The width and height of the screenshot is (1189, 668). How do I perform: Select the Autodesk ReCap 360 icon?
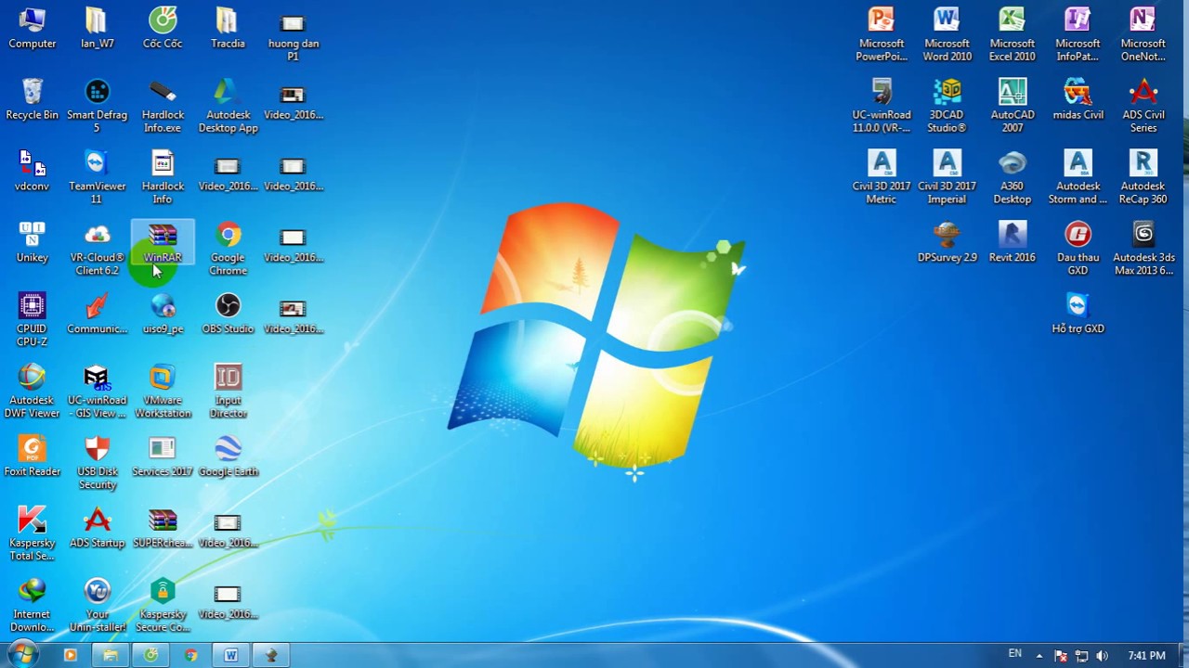coord(1143,177)
